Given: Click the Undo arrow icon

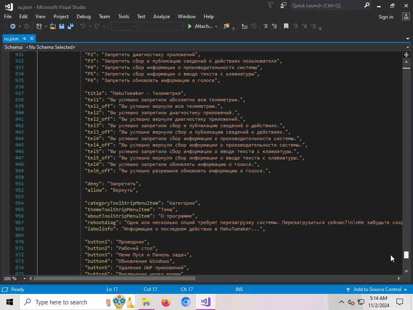Looking at the screenshot, I should point(83,26).
